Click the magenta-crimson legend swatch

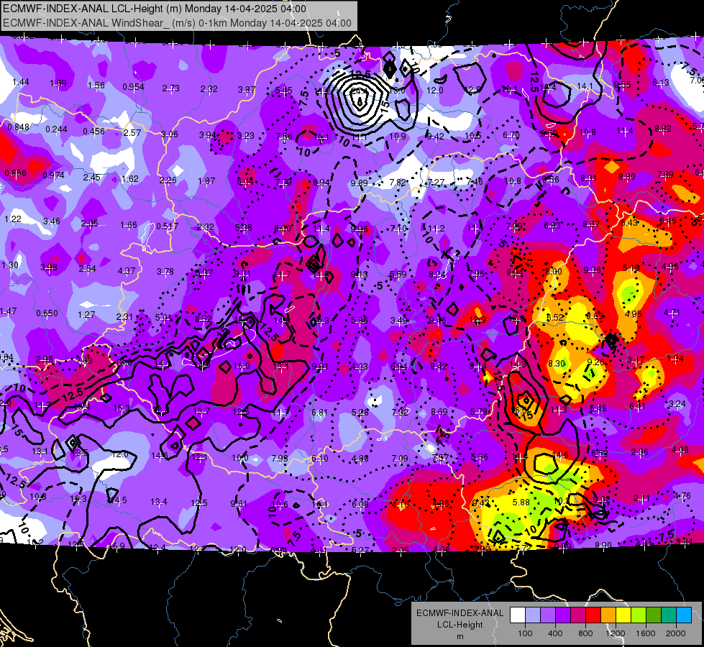coord(578,615)
